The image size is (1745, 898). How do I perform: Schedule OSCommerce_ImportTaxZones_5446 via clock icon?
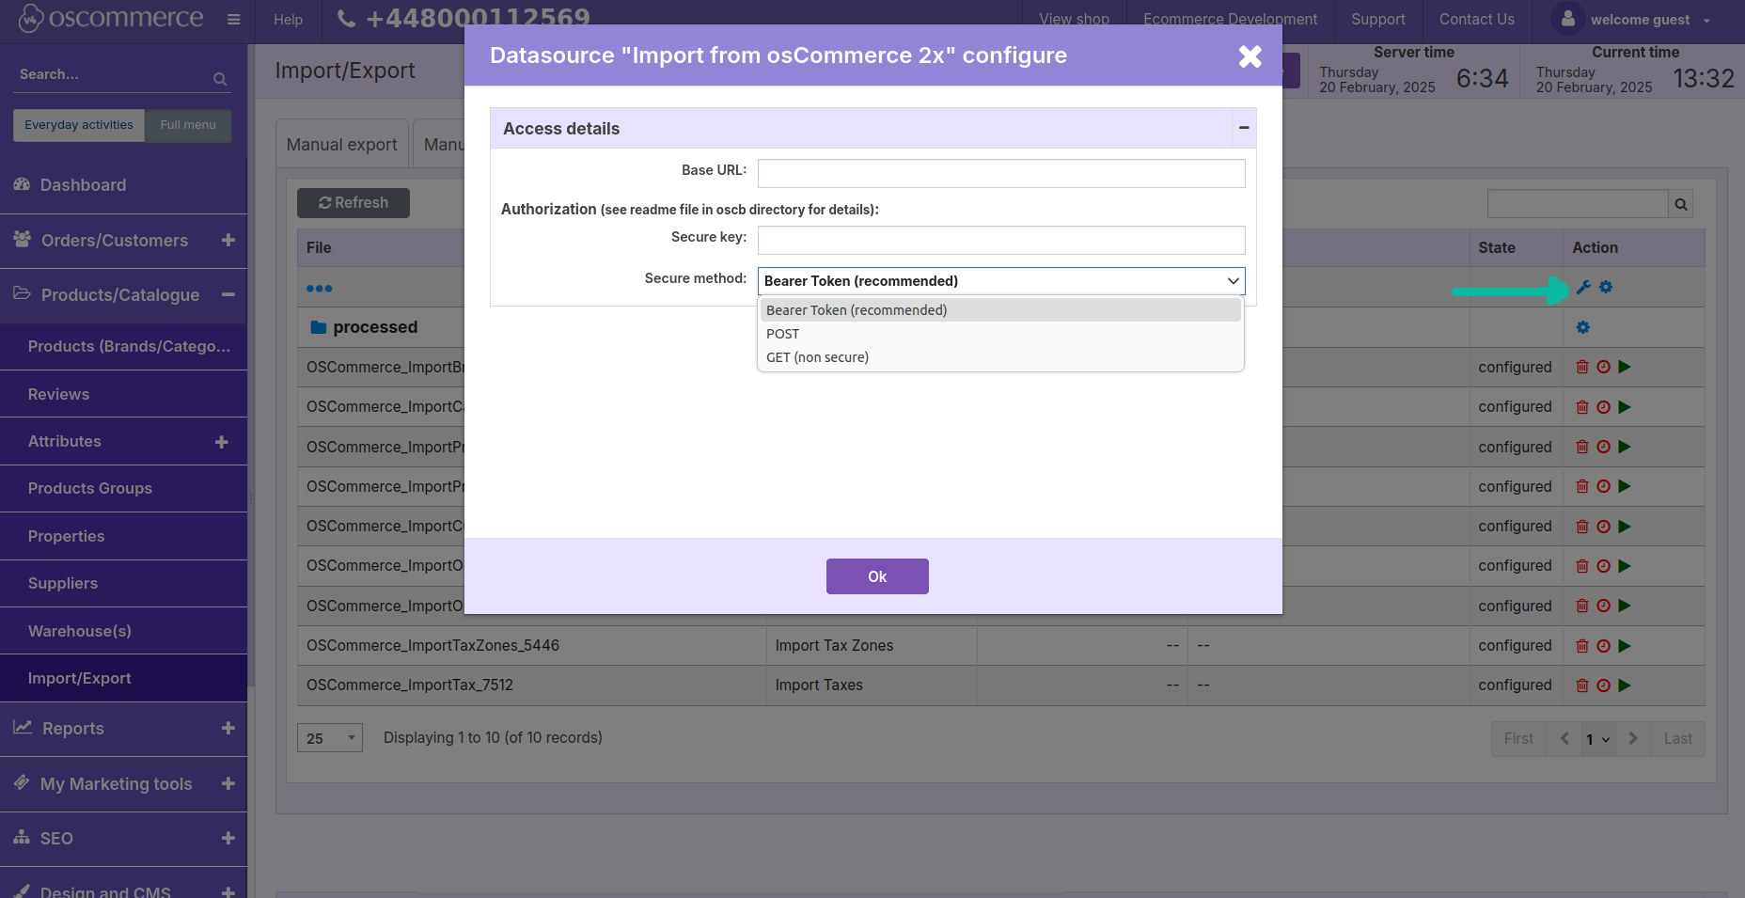tap(1603, 646)
